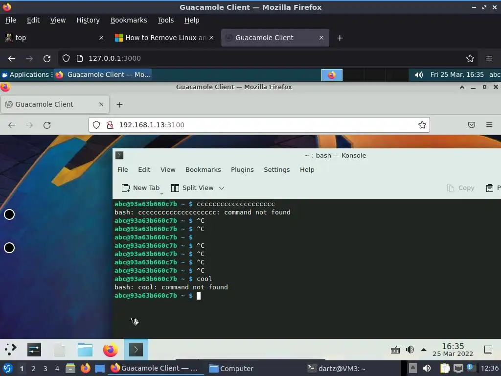
Task: Go back in the outer Firefox window
Action: 12,59
